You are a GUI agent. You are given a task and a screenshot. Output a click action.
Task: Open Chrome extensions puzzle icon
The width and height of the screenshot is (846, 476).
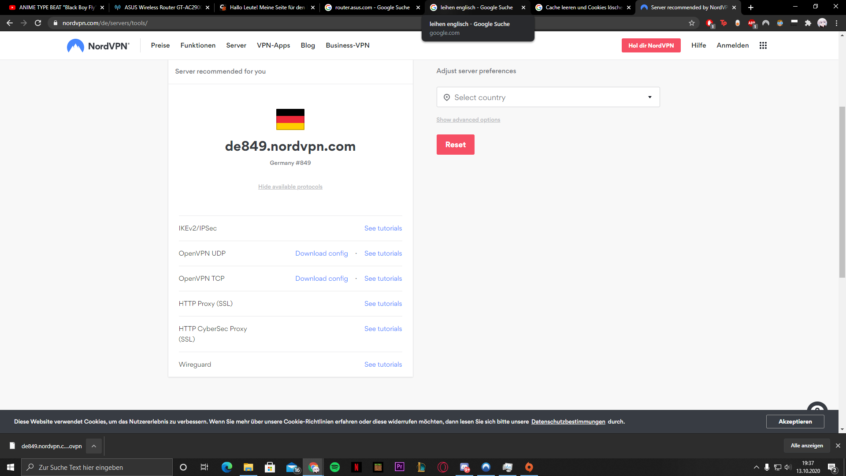coord(808,23)
